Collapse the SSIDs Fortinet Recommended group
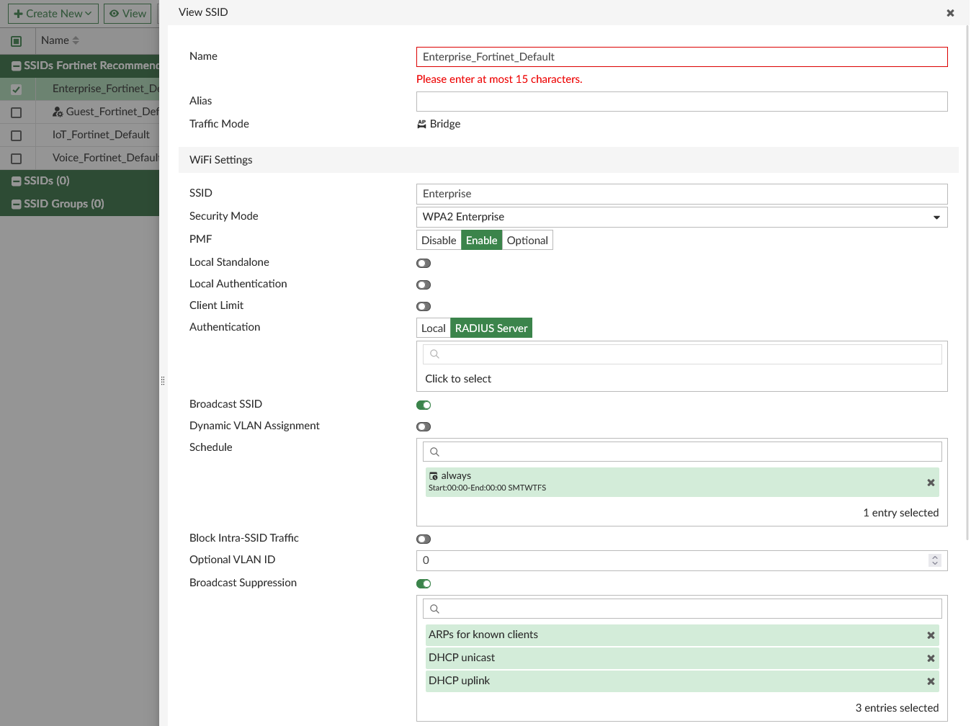This screenshot has width=971, height=726. point(17,66)
